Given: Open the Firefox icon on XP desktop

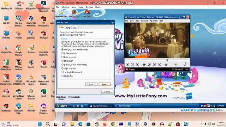Looking at the screenshot, I should [x=74, y=13].
